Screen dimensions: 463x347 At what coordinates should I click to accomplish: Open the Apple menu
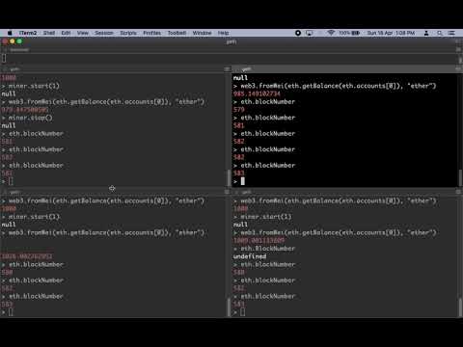point(10,33)
